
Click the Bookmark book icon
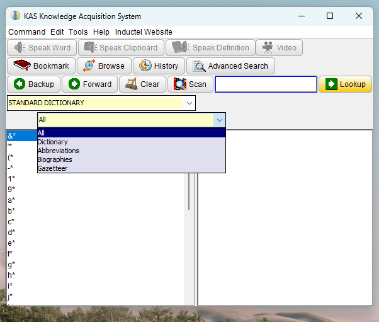22,66
